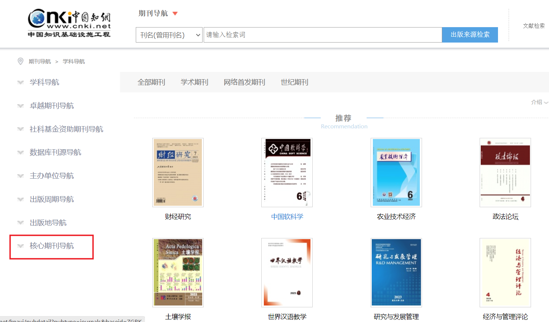Open the 研究与发展管理 journal cover

click(x=396, y=272)
